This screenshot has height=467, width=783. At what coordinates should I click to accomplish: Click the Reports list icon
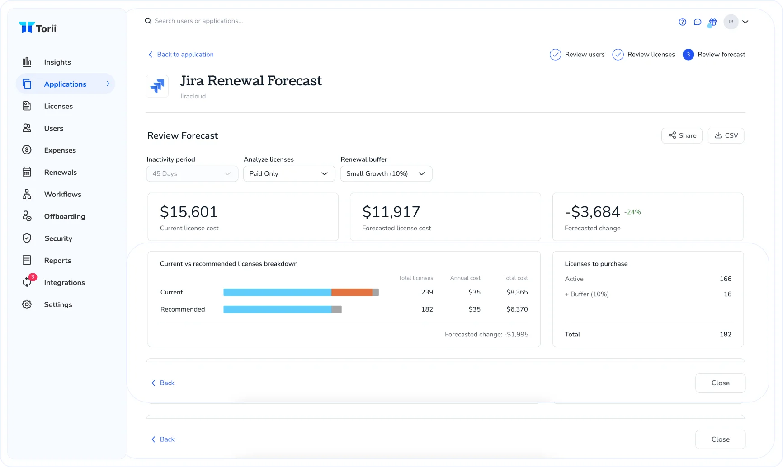[27, 260]
